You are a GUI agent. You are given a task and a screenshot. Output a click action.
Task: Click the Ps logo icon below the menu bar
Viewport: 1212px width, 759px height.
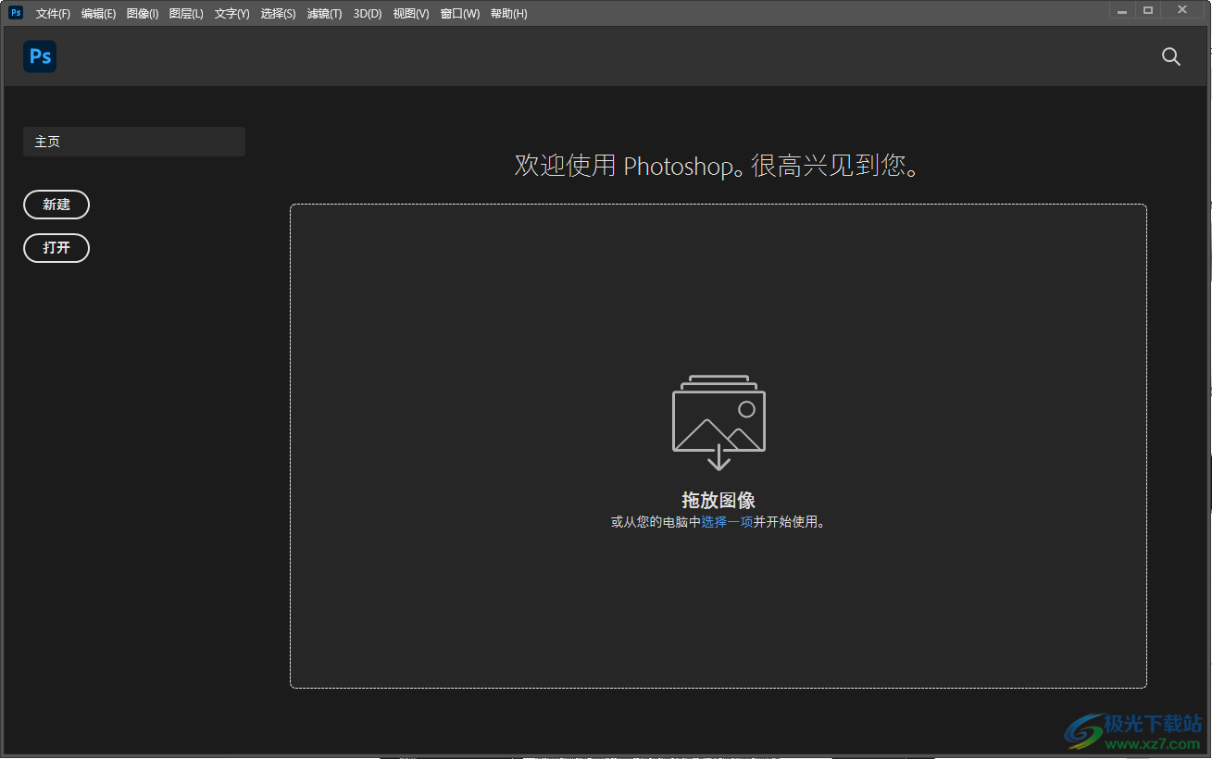39,56
